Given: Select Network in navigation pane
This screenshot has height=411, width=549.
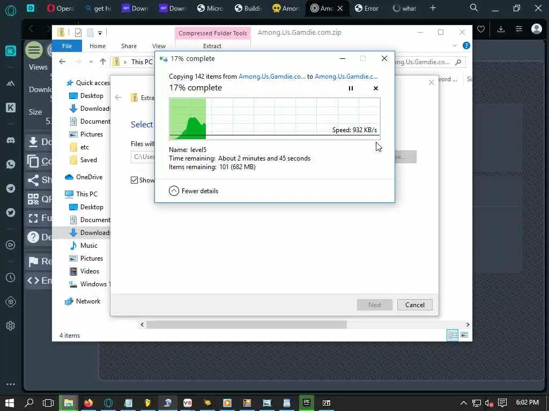Looking at the screenshot, I should pyautogui.click(x=83, y=301).
